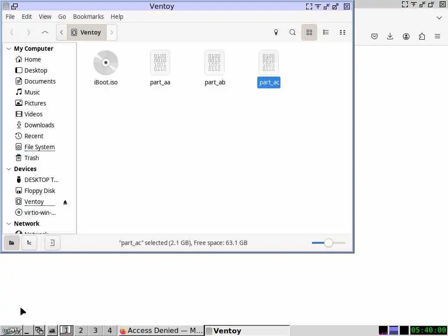Click the Ventoy path bar button

click(87, 32)
